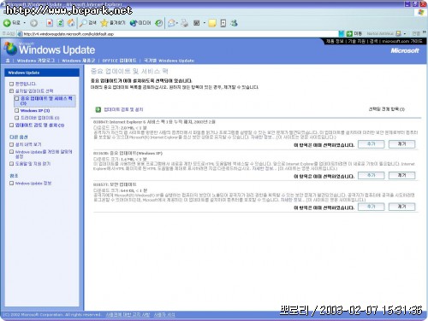Open the Windows Update 정보 sidebar link
The image size is (428, 321).
pyautogui.click(x=33, y=183)
